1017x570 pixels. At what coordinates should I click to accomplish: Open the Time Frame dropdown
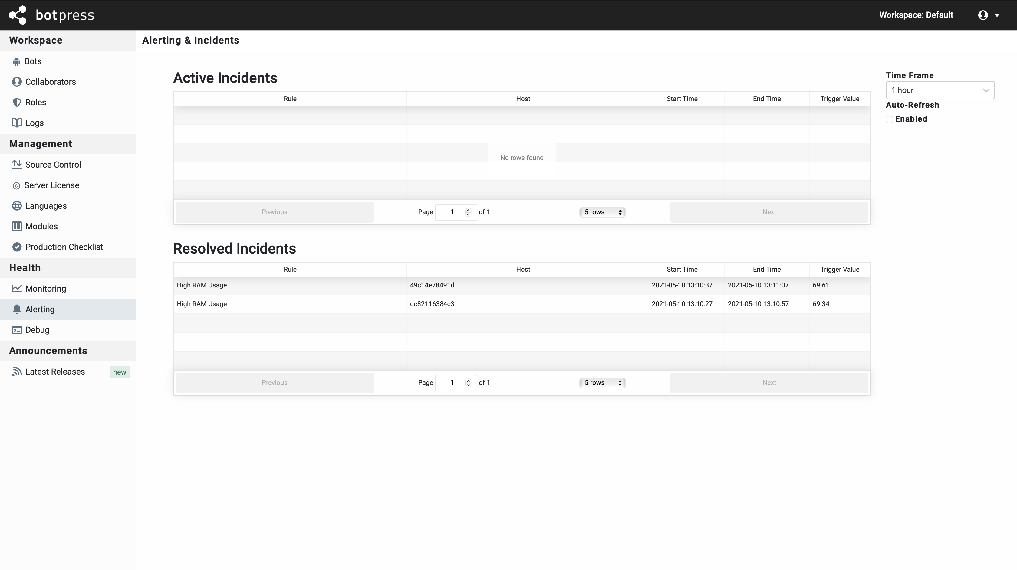940,90
